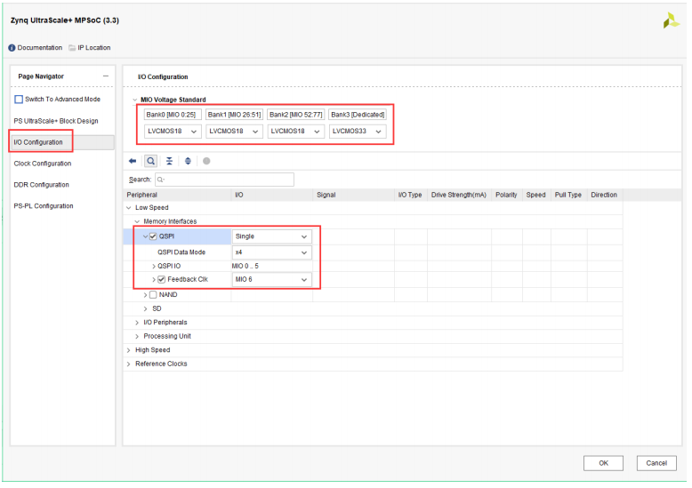Enable Switch To Advanced Mode checkbox

coord(19,100)
